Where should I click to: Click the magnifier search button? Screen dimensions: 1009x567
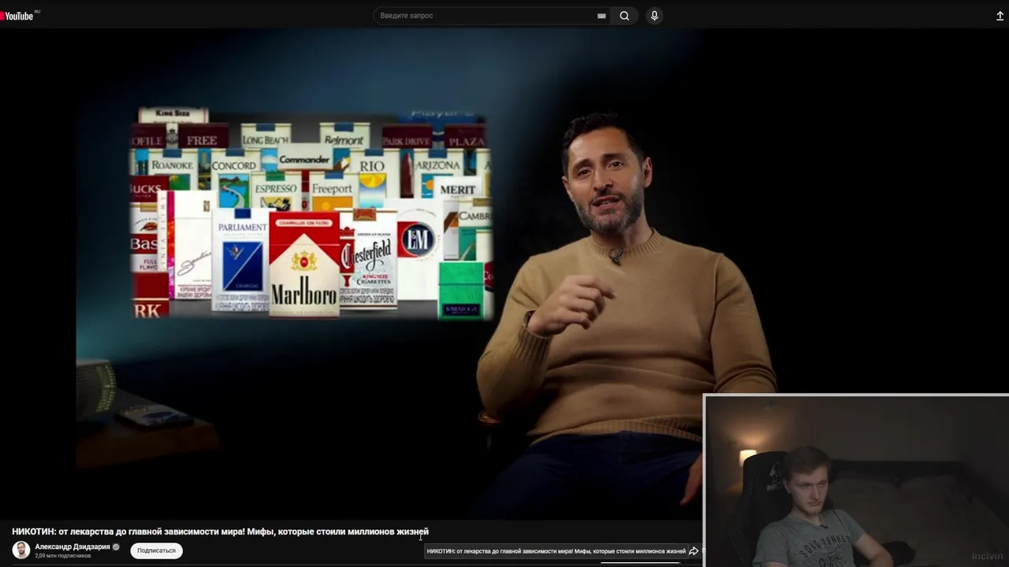624,16
